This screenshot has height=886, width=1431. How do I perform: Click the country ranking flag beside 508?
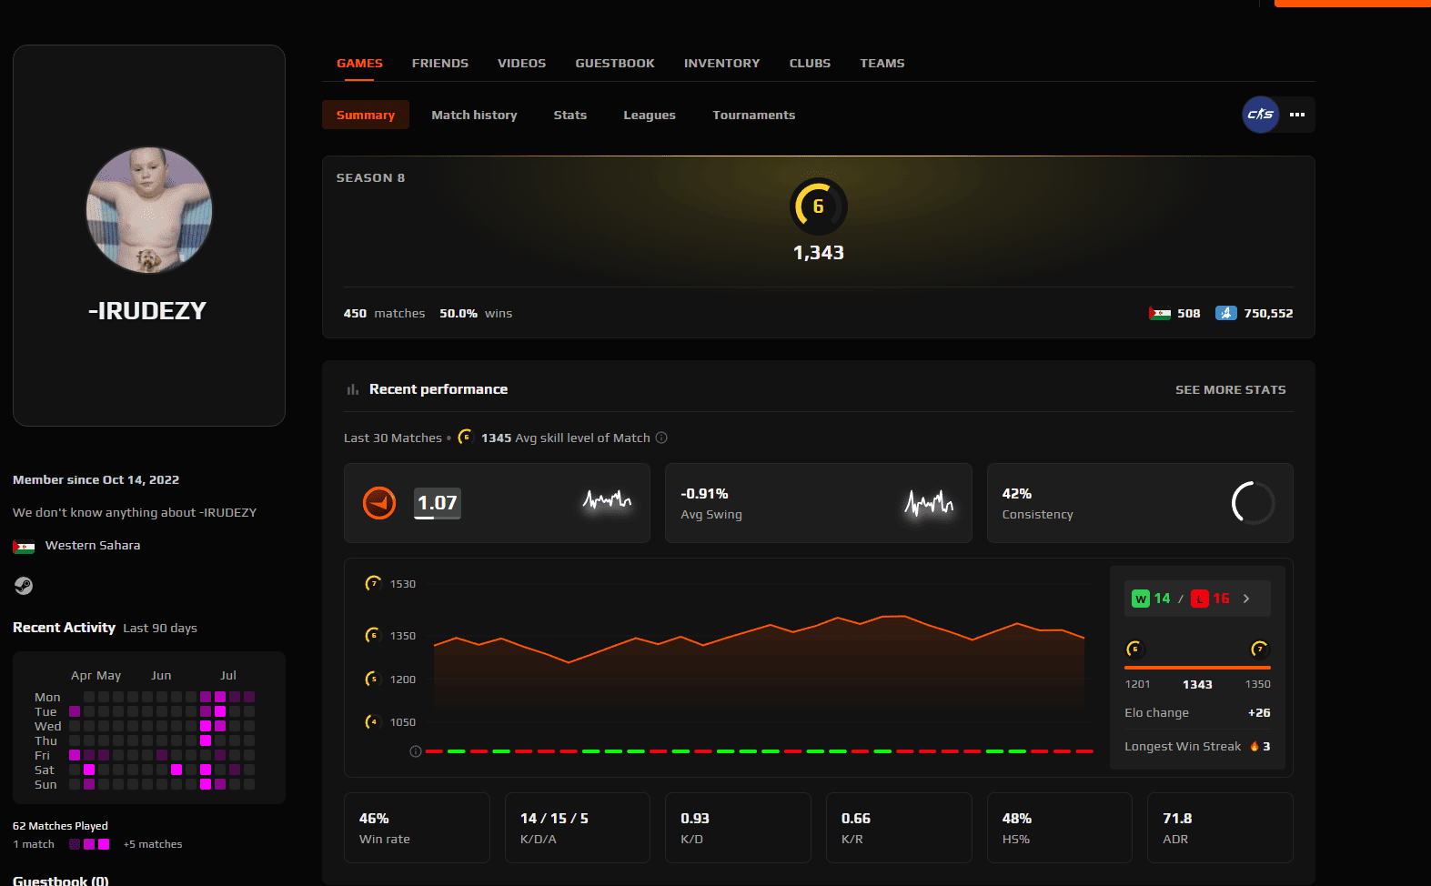[1159, 314]
